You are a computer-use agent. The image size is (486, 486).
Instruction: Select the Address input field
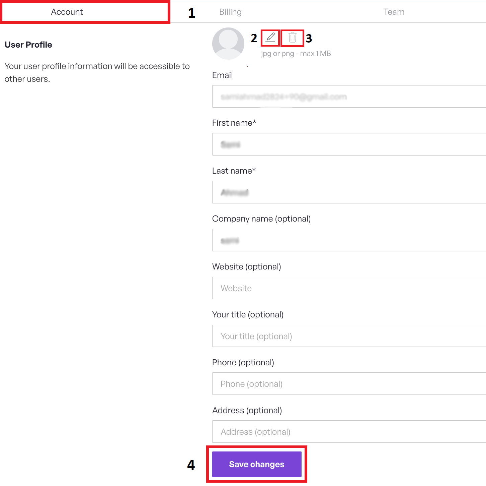coord(348,432)
